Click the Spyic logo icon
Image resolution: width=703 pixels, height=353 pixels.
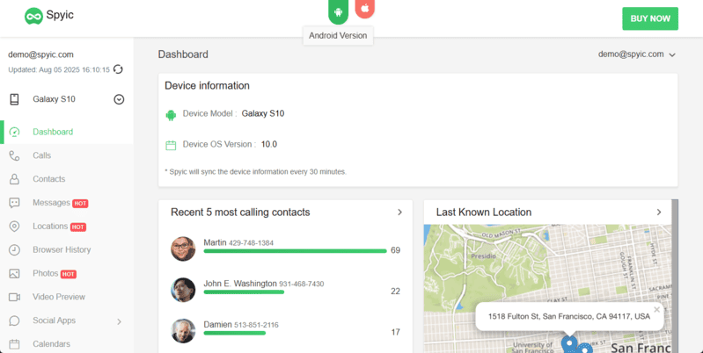(33, 16)
